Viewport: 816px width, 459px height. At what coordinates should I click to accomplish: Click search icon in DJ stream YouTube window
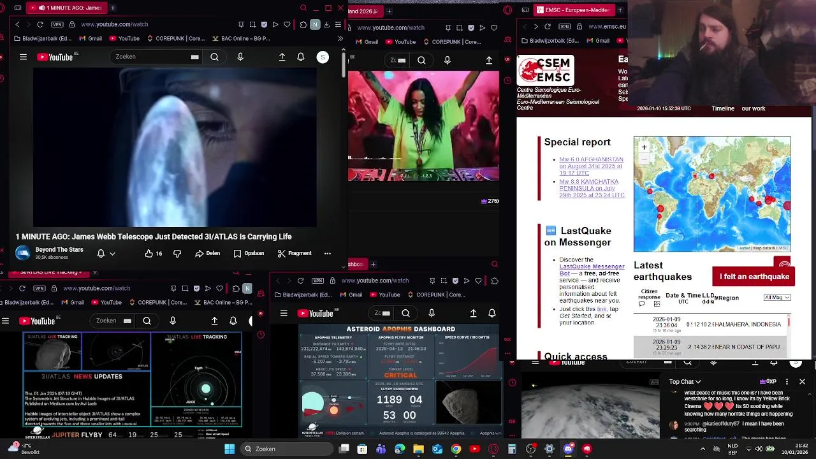[421, 61]
